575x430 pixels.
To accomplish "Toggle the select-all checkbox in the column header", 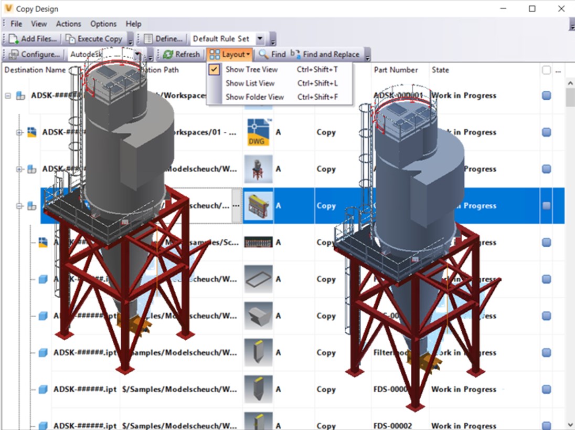I will [x=546, y=70].
